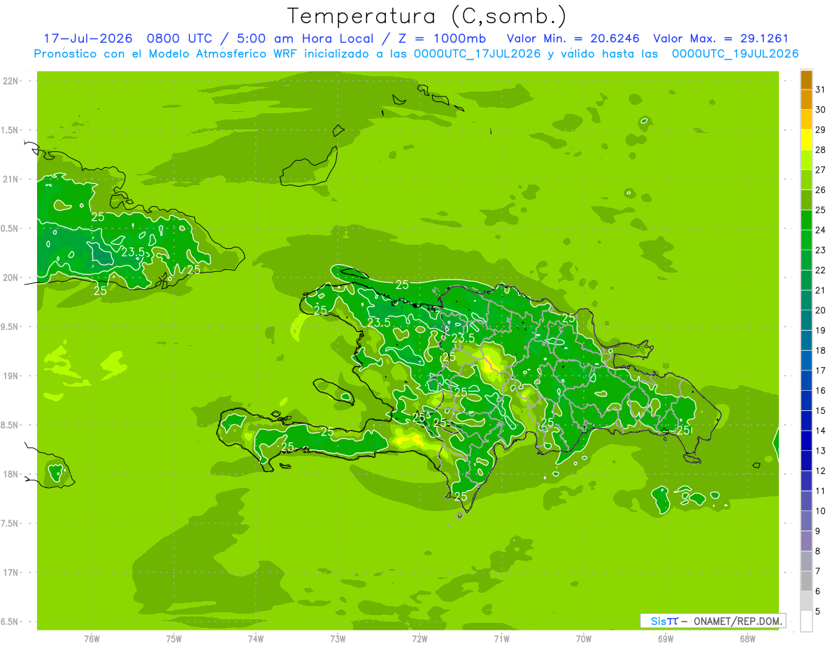This screenshot has width=839, height=648.
Task: Click the '10' legend value
Action: (x=820, y=511)
